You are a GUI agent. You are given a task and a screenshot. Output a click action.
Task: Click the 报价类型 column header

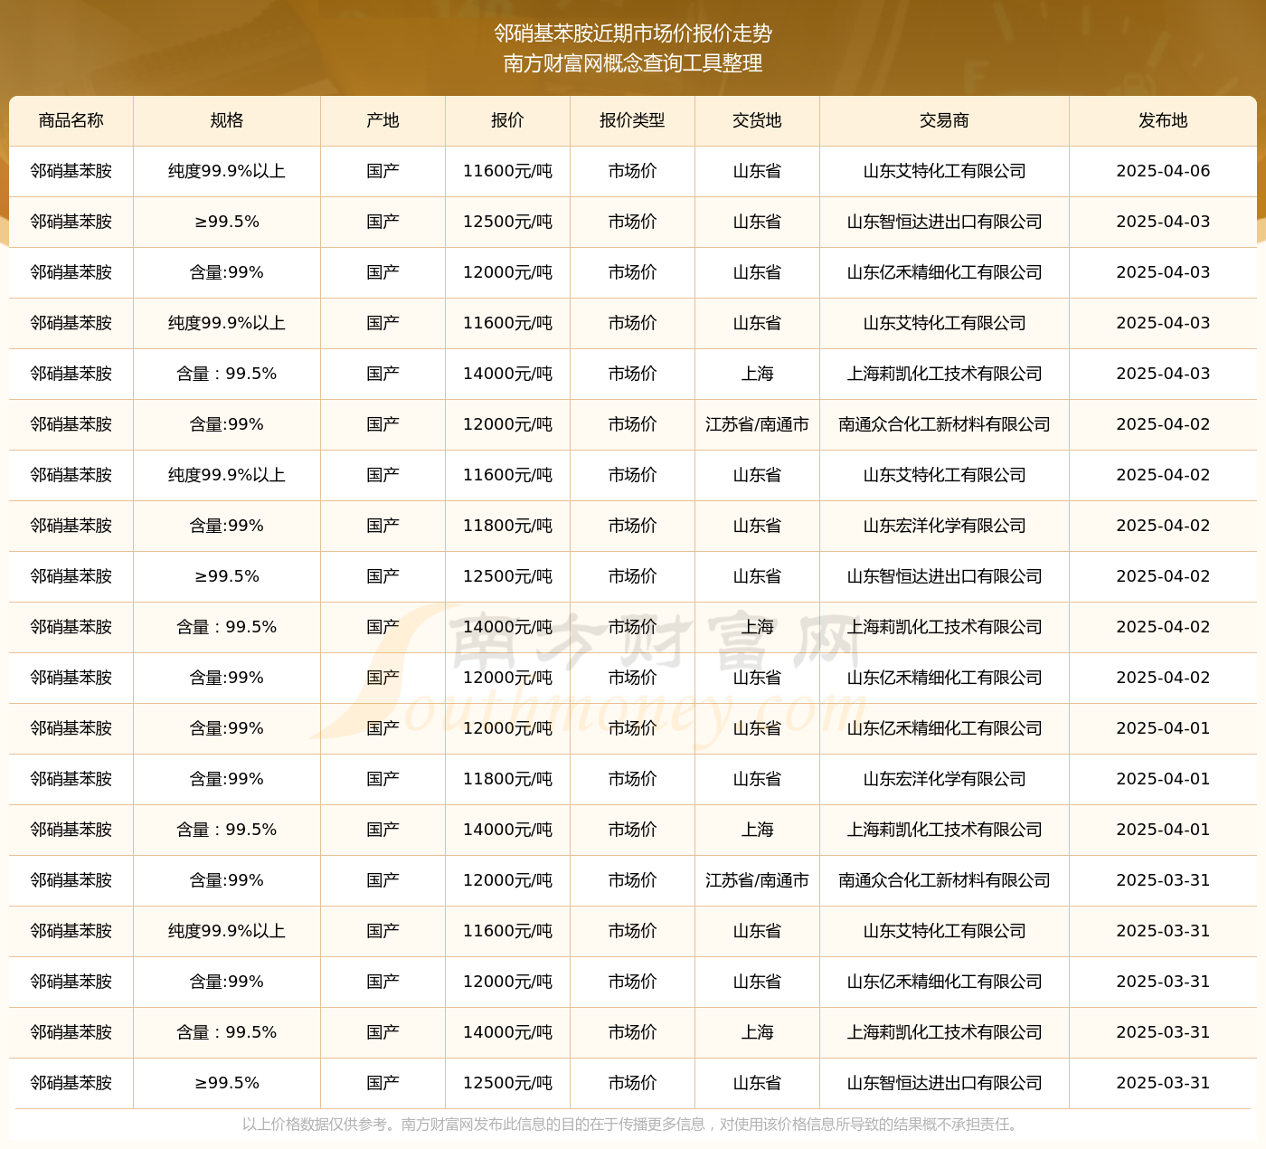click(632, 120)
